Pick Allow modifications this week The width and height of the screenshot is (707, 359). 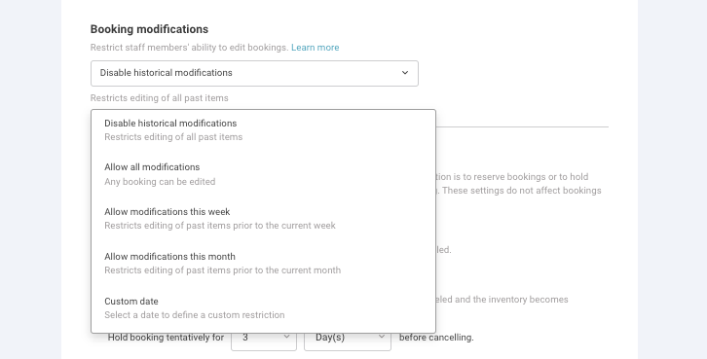(x=263, y=219)
